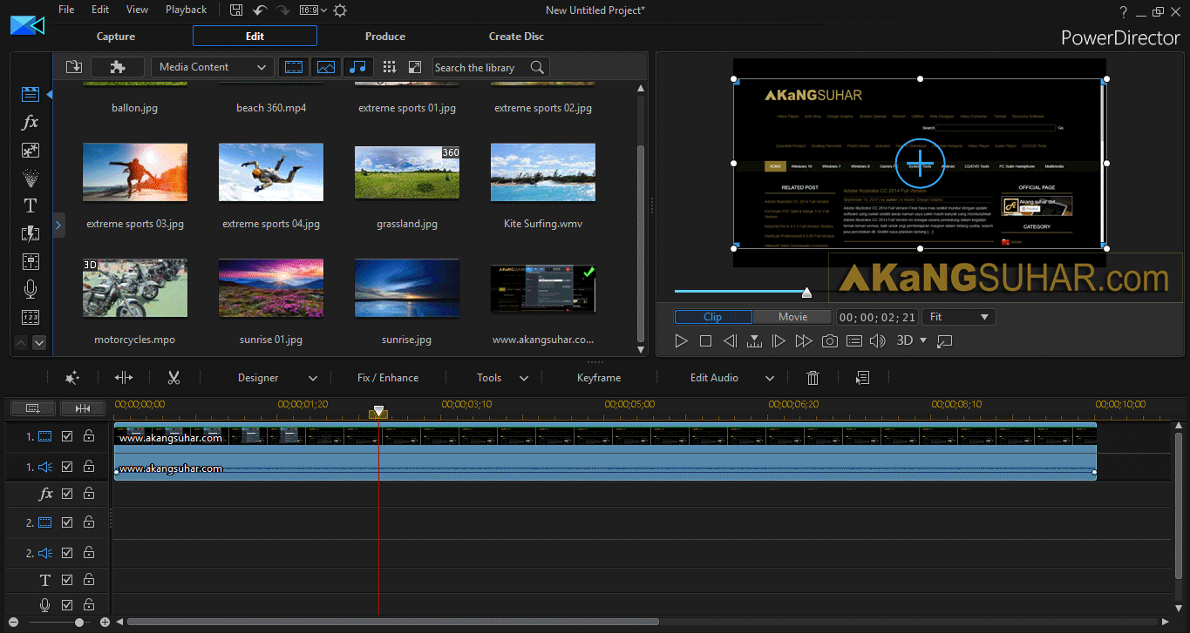The width and height of the screenshot is (1190, 633).
Task: Click the Save project icon
Action: pos(236,10)
